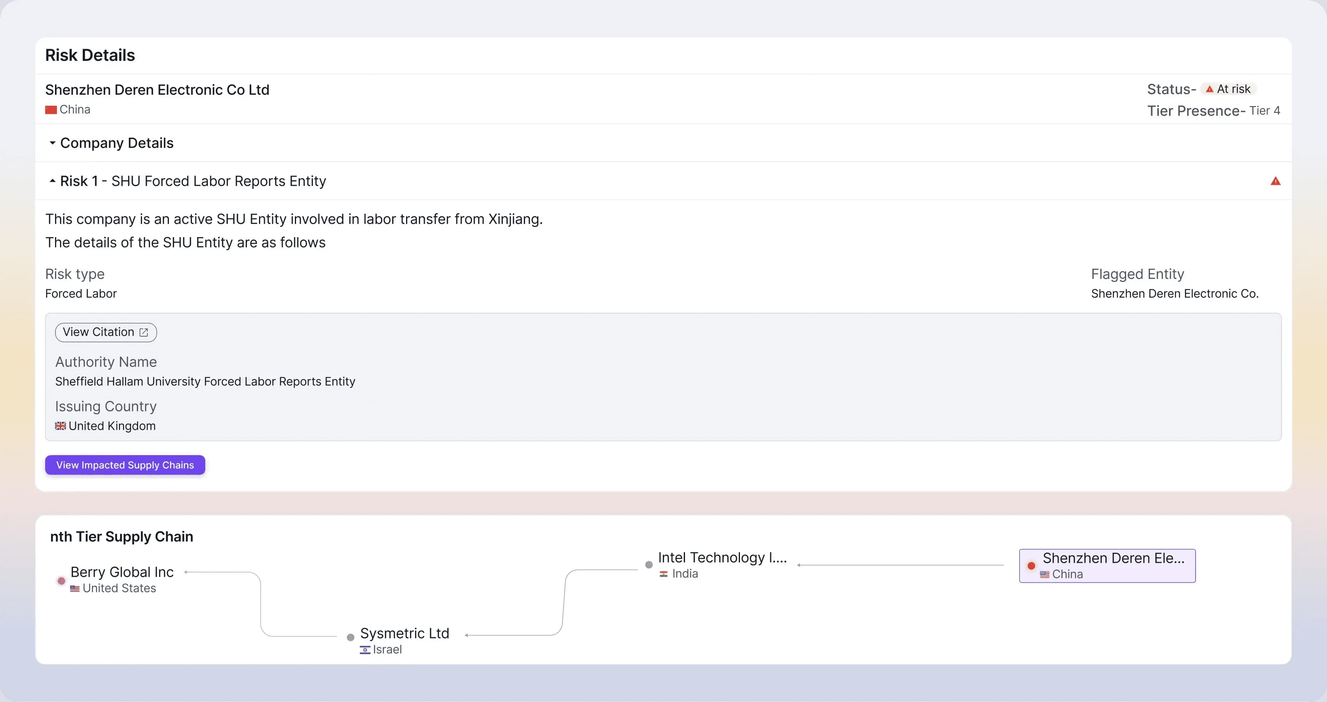Click the Flagged Entity Shenzhen Deren Electronic Co. text
The width and height of the screenshot is (1327, 702).
tap(1174, 294)
